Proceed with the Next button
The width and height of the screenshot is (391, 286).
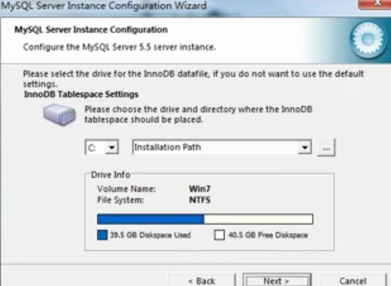tap(277, 281)
